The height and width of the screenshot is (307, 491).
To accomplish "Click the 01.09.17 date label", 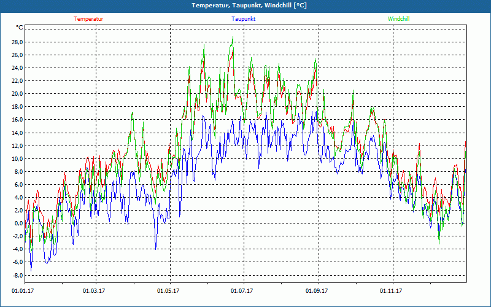I will coord(317,291).
